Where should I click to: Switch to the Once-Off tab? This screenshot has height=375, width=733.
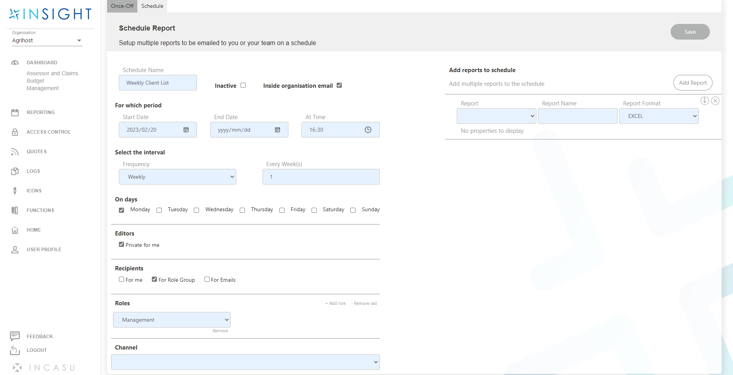tap(122, 6)
